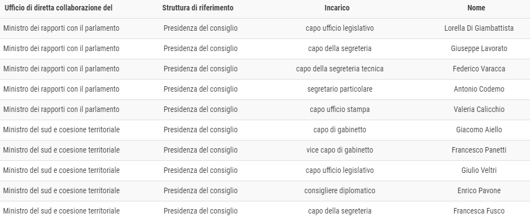Image resolution: width=530 pixels, height=219 pixels.
Task: Select the Francesco Panetti cell
Action: click(x=479, y=150)
